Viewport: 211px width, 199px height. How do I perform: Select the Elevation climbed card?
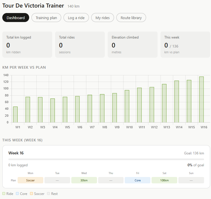pyautogui.click(x=132, y=45)
